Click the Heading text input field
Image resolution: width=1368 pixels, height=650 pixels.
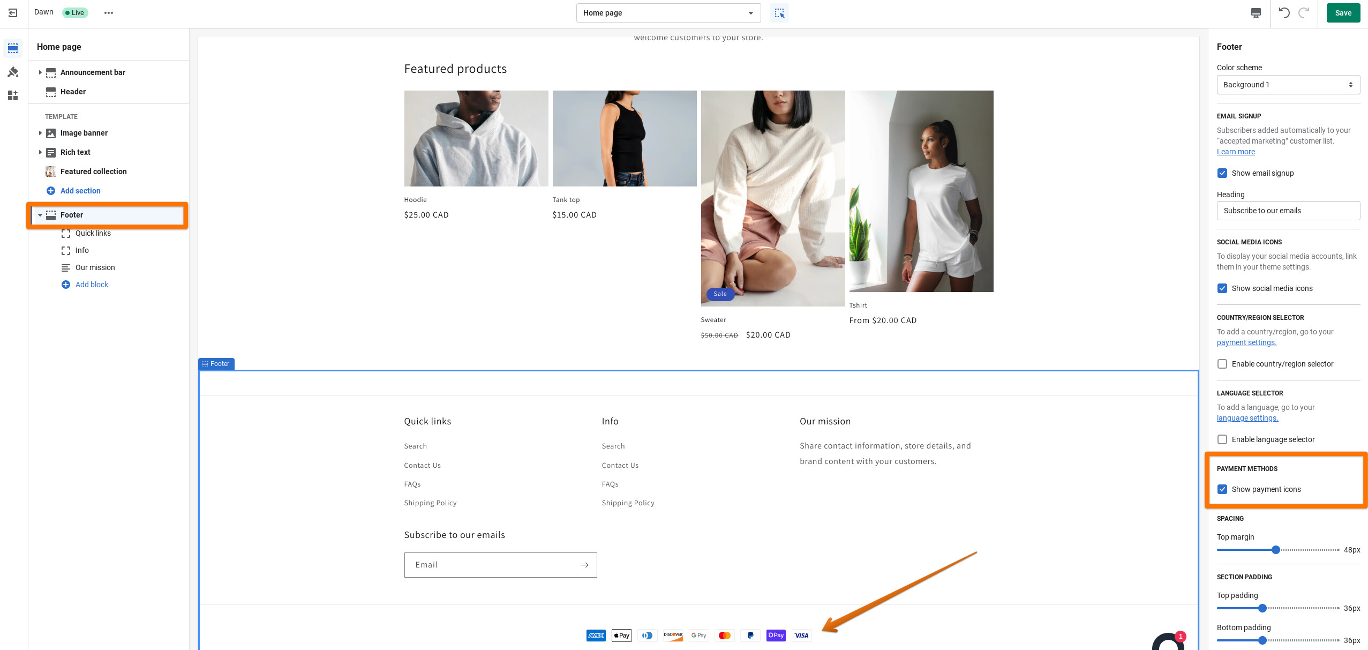tap(1288, 211)
